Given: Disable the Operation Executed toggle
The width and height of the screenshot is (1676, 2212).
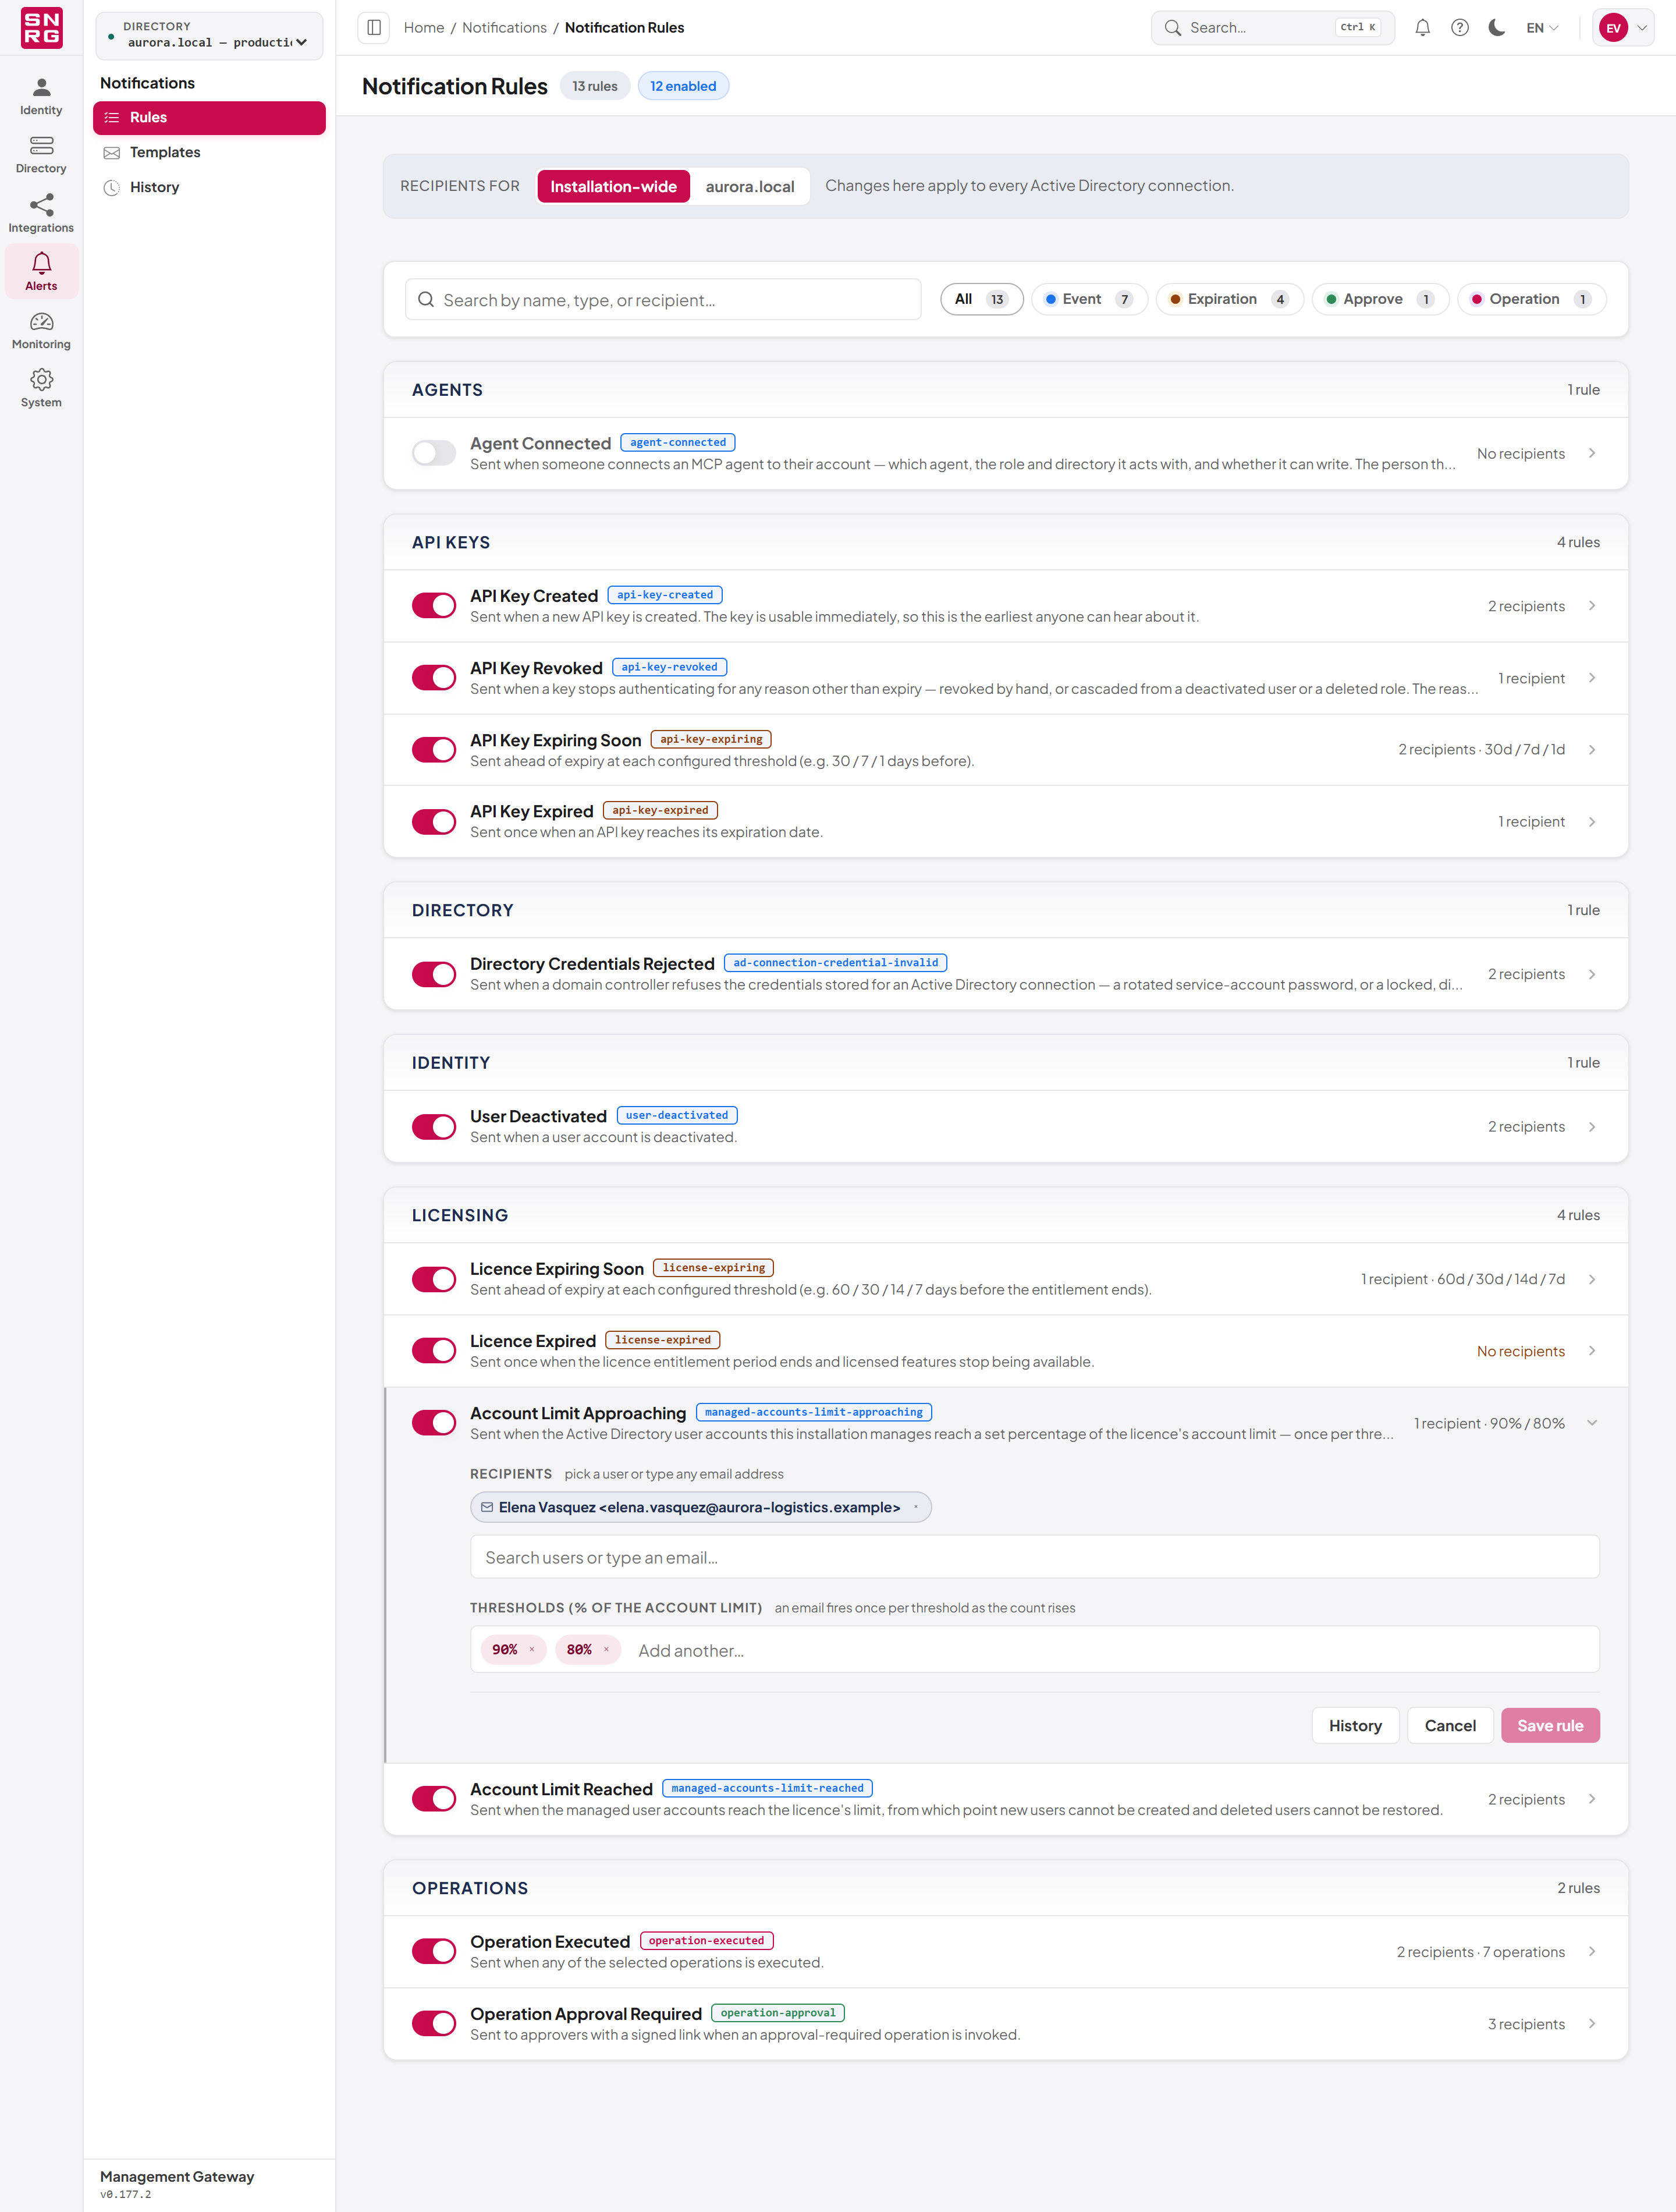Looking at the screenshot, I should 434,1952.
